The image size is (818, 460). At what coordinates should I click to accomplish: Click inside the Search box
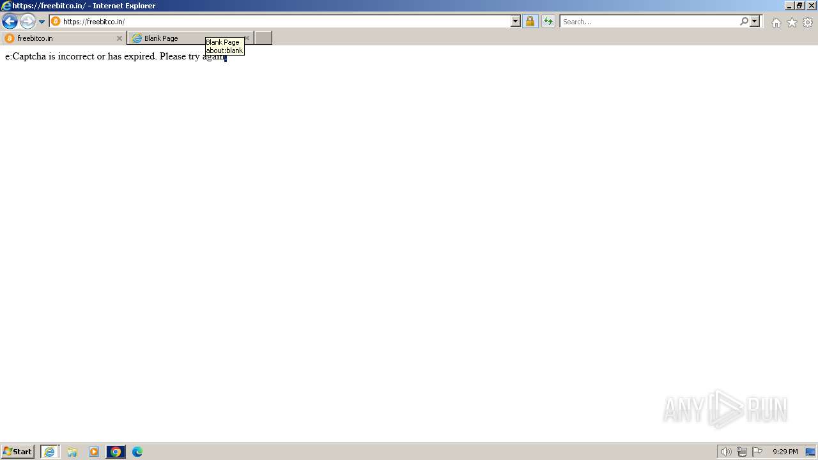(x=649, y=22)
